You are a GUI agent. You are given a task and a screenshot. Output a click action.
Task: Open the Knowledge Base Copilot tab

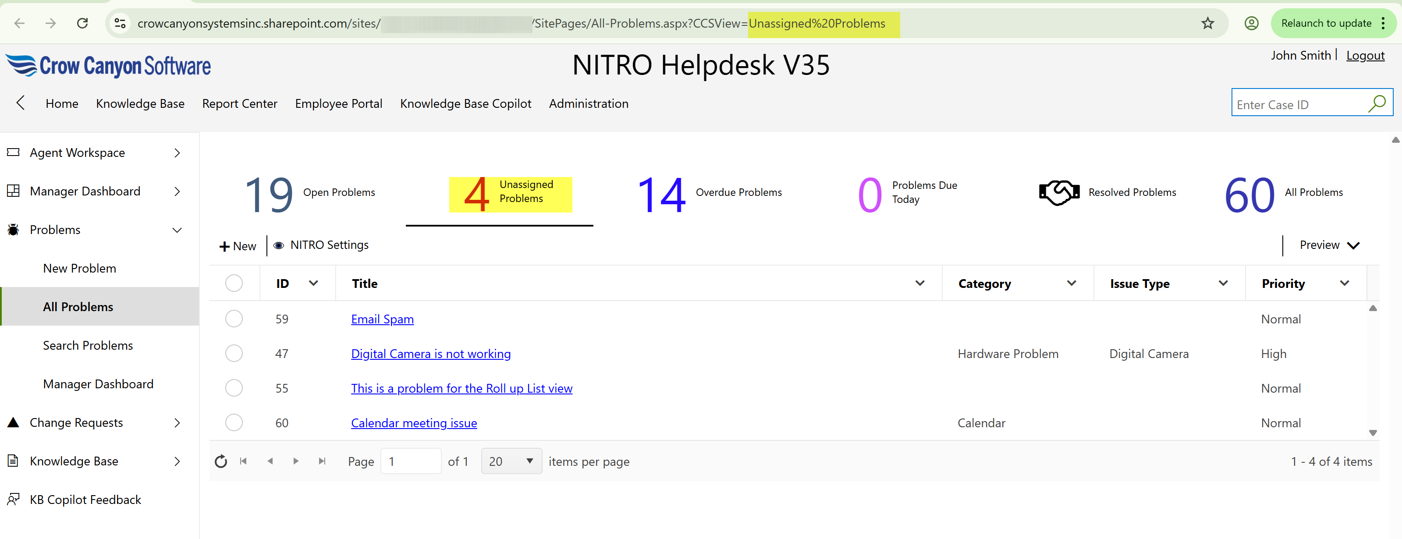coord(465,103)
